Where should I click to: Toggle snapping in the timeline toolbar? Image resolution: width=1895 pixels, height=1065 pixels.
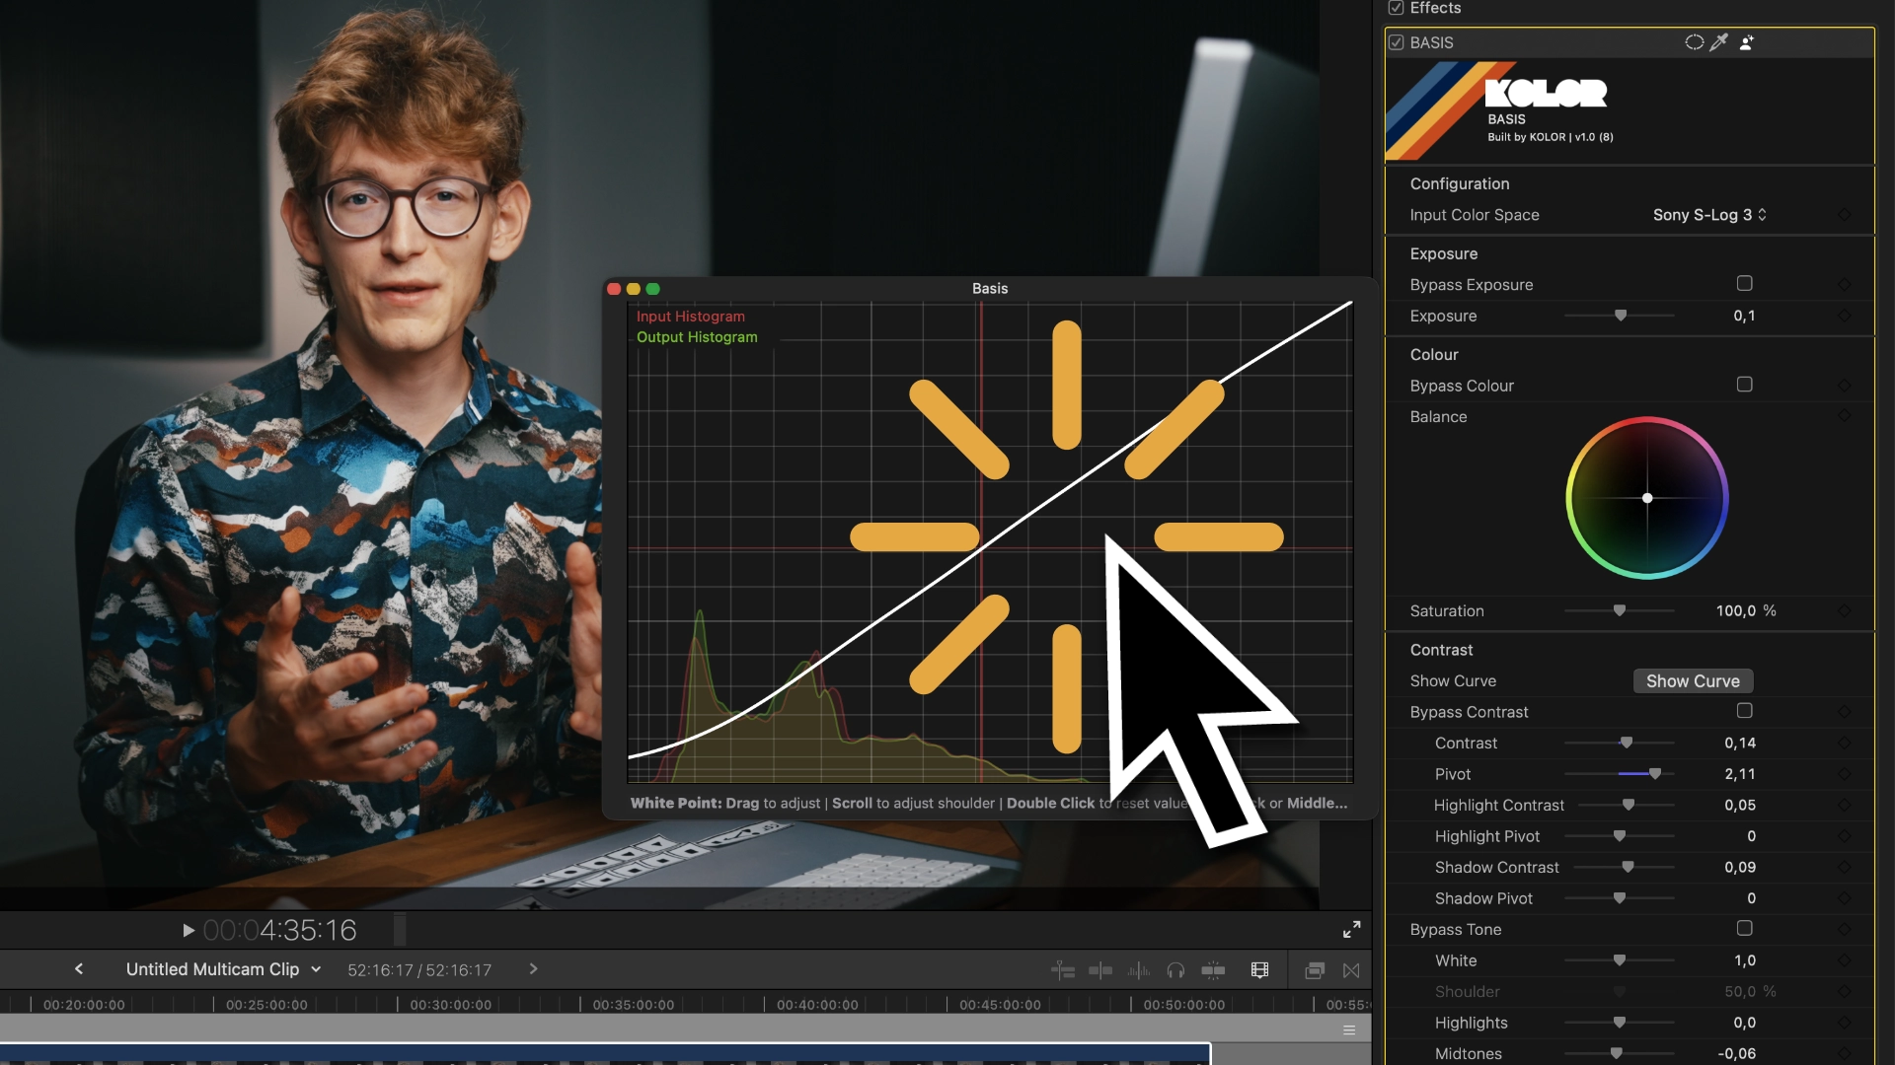(x=1213, y=970)
